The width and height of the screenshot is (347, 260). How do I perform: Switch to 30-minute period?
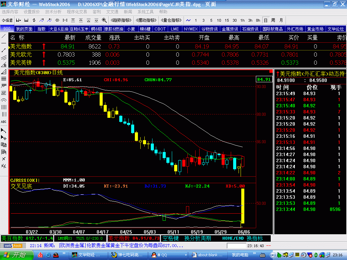tap(234, 20)
